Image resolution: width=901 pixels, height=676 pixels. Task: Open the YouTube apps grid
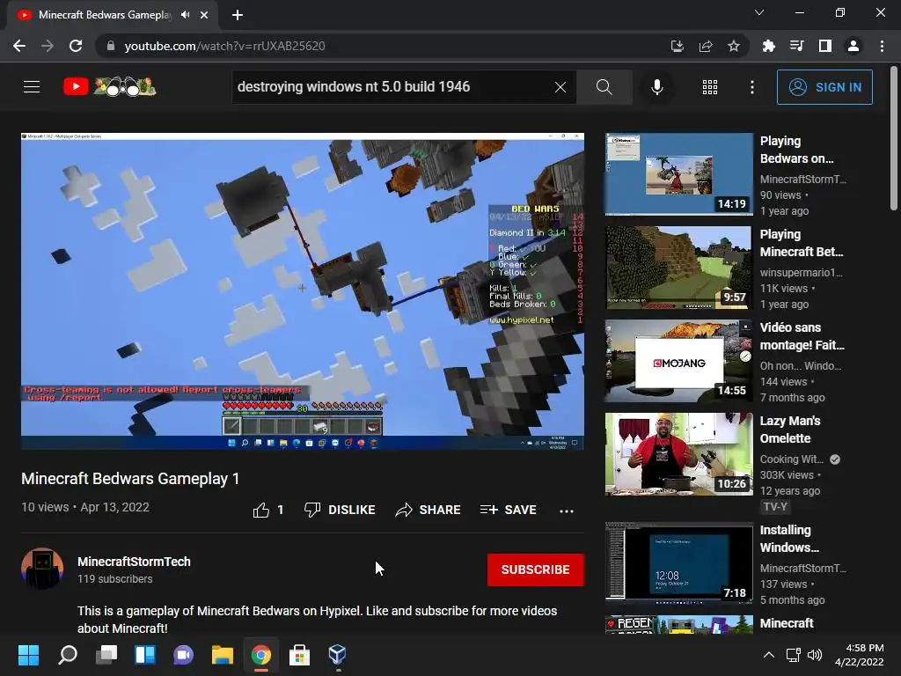point(710,87)
